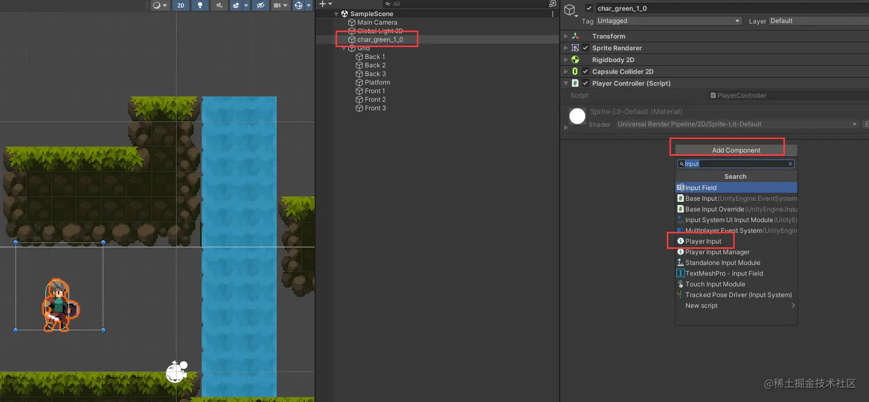
Task: Click the object name field char_green_1_0
Action: click(732, 8)
